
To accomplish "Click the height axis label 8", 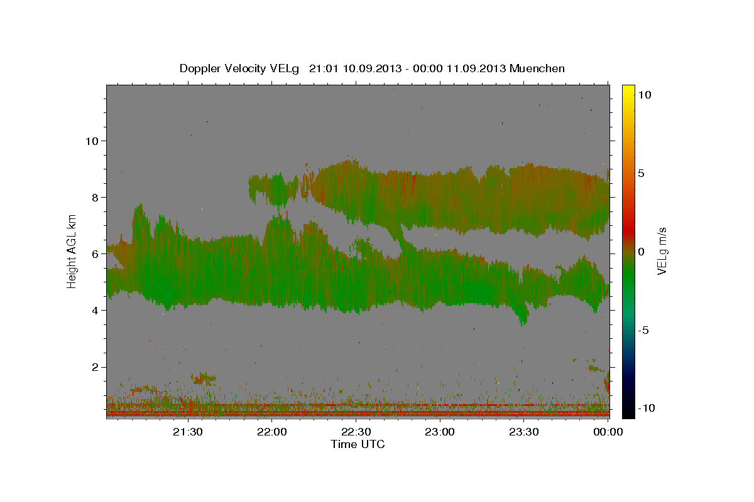I will point(95,197).
